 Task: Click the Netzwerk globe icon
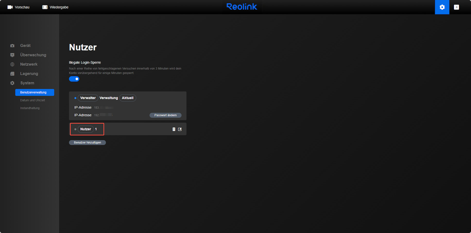point(12,64)
